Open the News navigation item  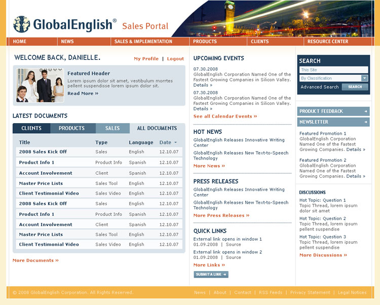coord(67,42)
